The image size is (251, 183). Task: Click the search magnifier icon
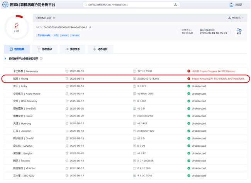[x=86, y=5]
